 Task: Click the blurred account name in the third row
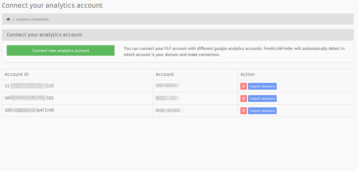[x=169, y=110]
